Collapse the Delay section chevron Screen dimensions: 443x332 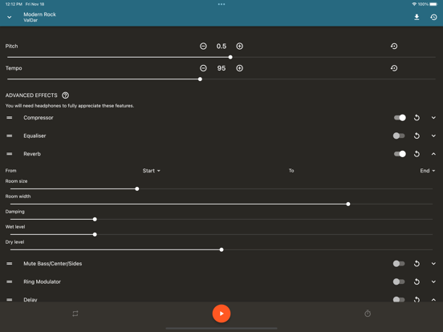pos(433,300)
